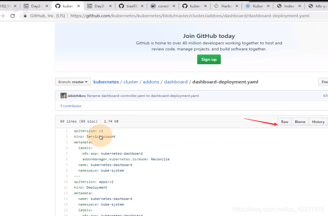The height and width of the screenshot is (216, 328).
Task: Click 'addonmanager.kubernetes.io/mode: Reconcile' line
Action: [126, 159]
